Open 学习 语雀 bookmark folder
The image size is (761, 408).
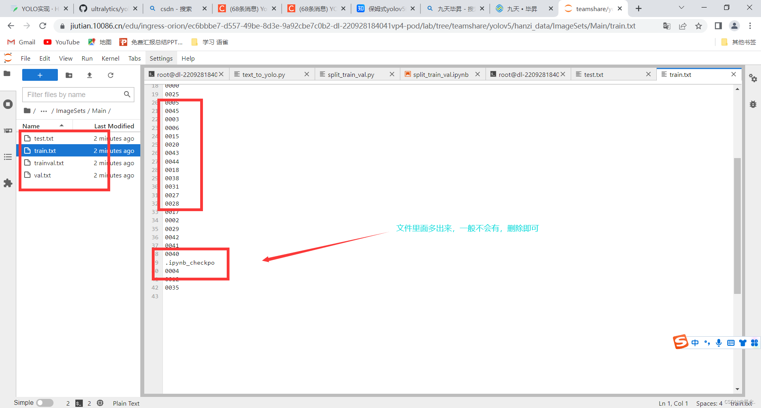[210, 42]
